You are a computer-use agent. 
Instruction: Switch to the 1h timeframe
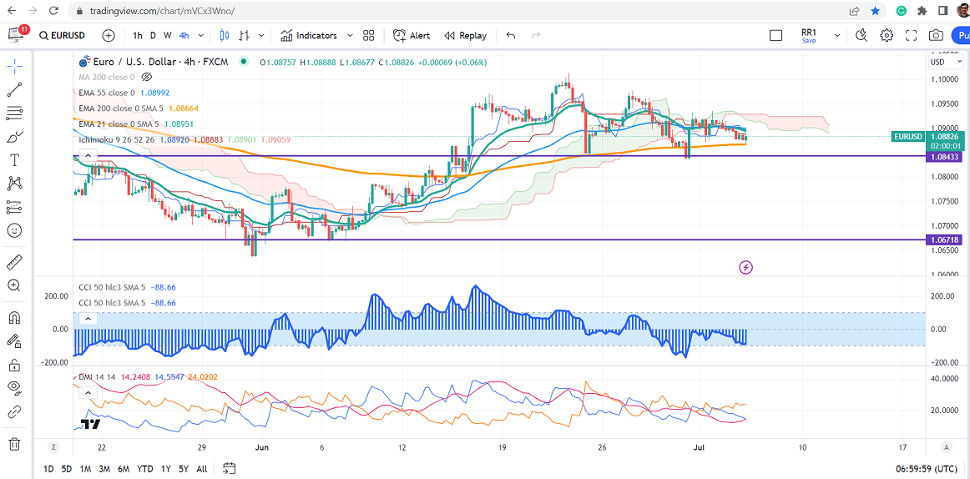click(137, 36)
